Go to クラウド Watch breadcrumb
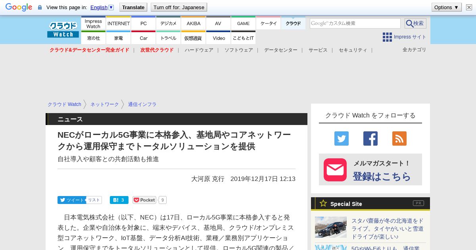476x250 pixels. [64, 104]
